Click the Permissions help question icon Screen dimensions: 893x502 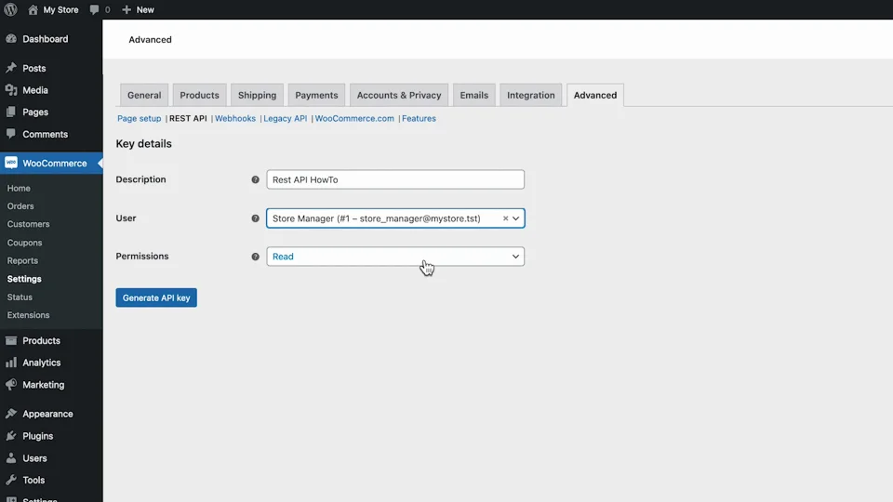click(x=255, y=257)
